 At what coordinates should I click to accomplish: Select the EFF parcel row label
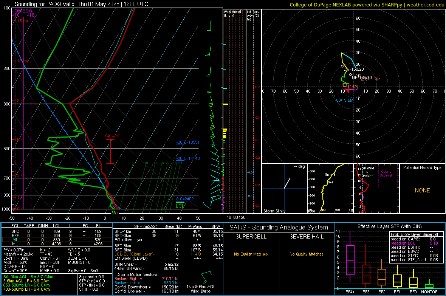coord(15,236)
